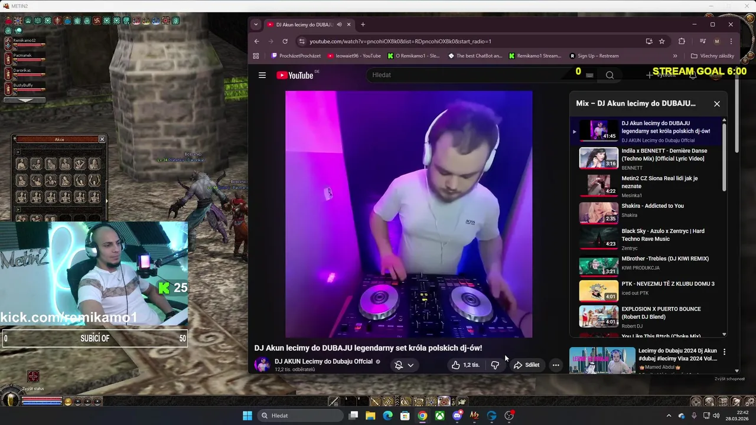The image size is (756, 425).
Task: Open the Chrome apps grid in bookmarks bar
Action: coord(256,56)
